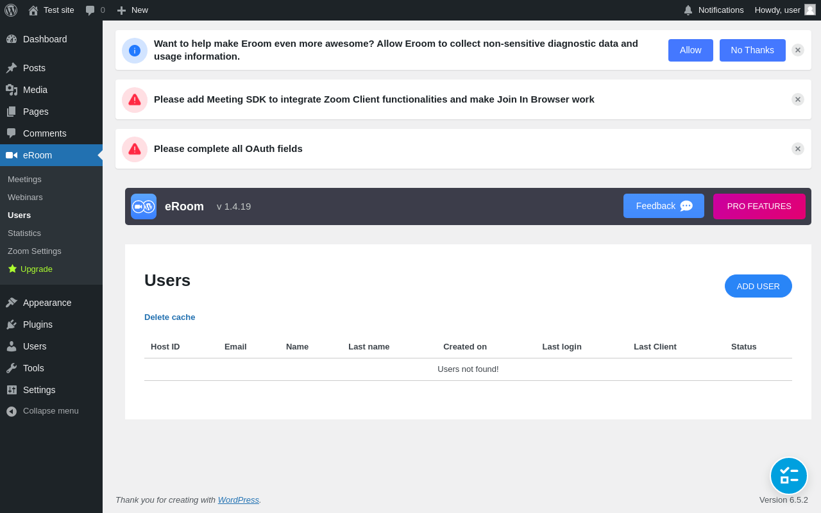This screenshot has height=513, width=821.
Task: Expand the Appearance menu
Action: click(x=47, y=303)
